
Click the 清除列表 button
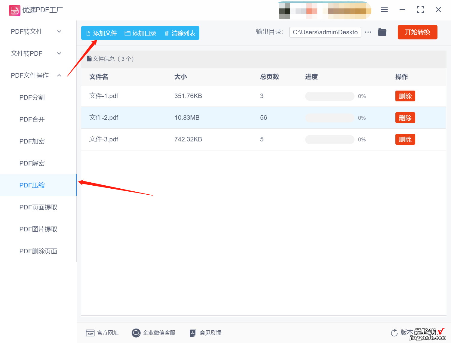(x=180, y=33)
